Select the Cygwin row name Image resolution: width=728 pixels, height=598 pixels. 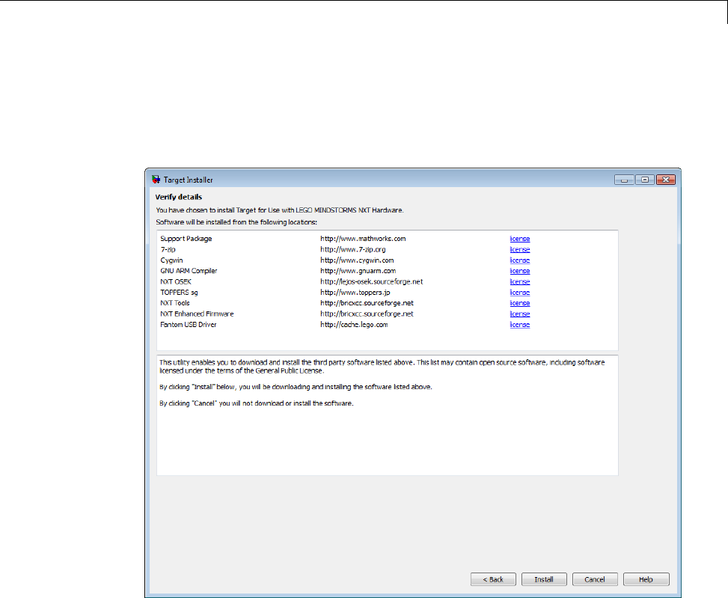tap(172, 260)
